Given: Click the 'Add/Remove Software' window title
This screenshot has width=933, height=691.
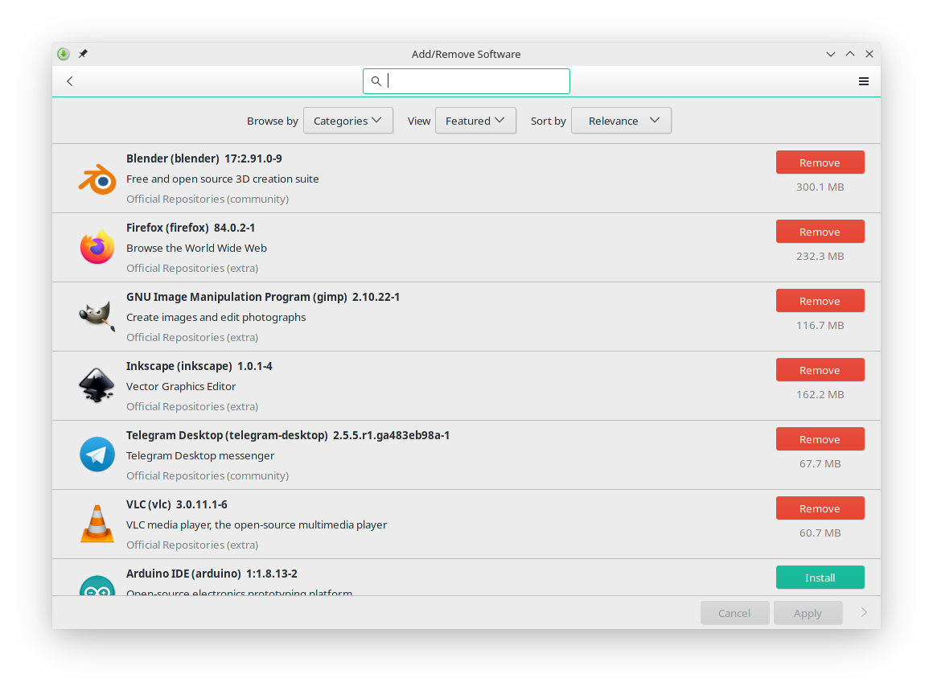Looking at the screenshot, I should (x=466, y=54).
